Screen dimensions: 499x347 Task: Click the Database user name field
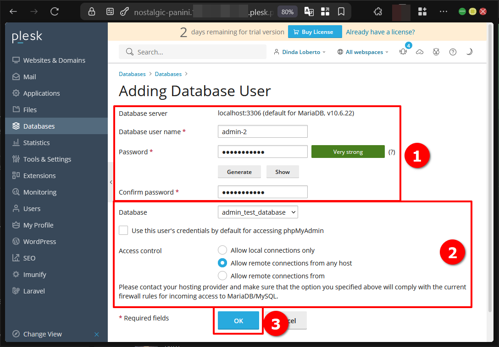(262, 132)
